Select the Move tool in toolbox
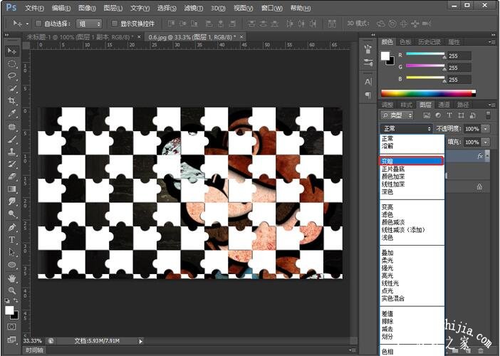500x356 pixels. (12, 51)
